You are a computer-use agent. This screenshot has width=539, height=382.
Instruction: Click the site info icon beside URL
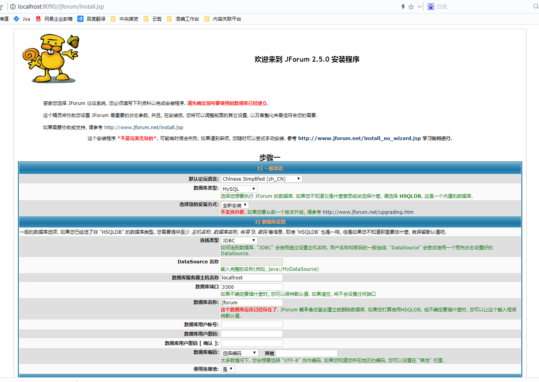pyautogui.click(x=13, y=7)
